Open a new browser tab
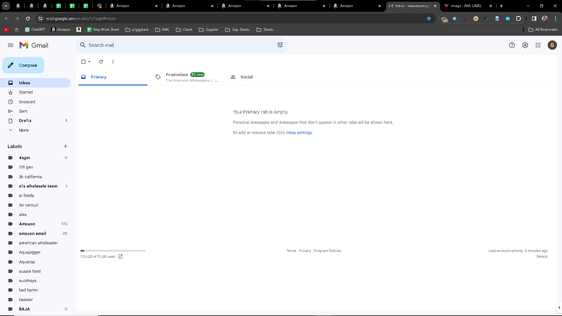Viewport: 562px width, 316px height. click(501, 6)
